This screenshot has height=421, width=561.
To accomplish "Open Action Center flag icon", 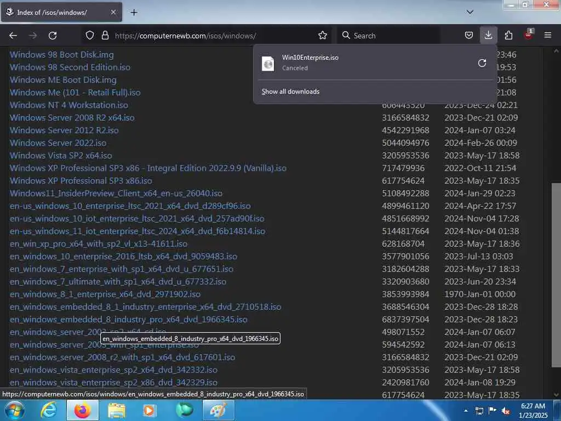I will 493,411.
